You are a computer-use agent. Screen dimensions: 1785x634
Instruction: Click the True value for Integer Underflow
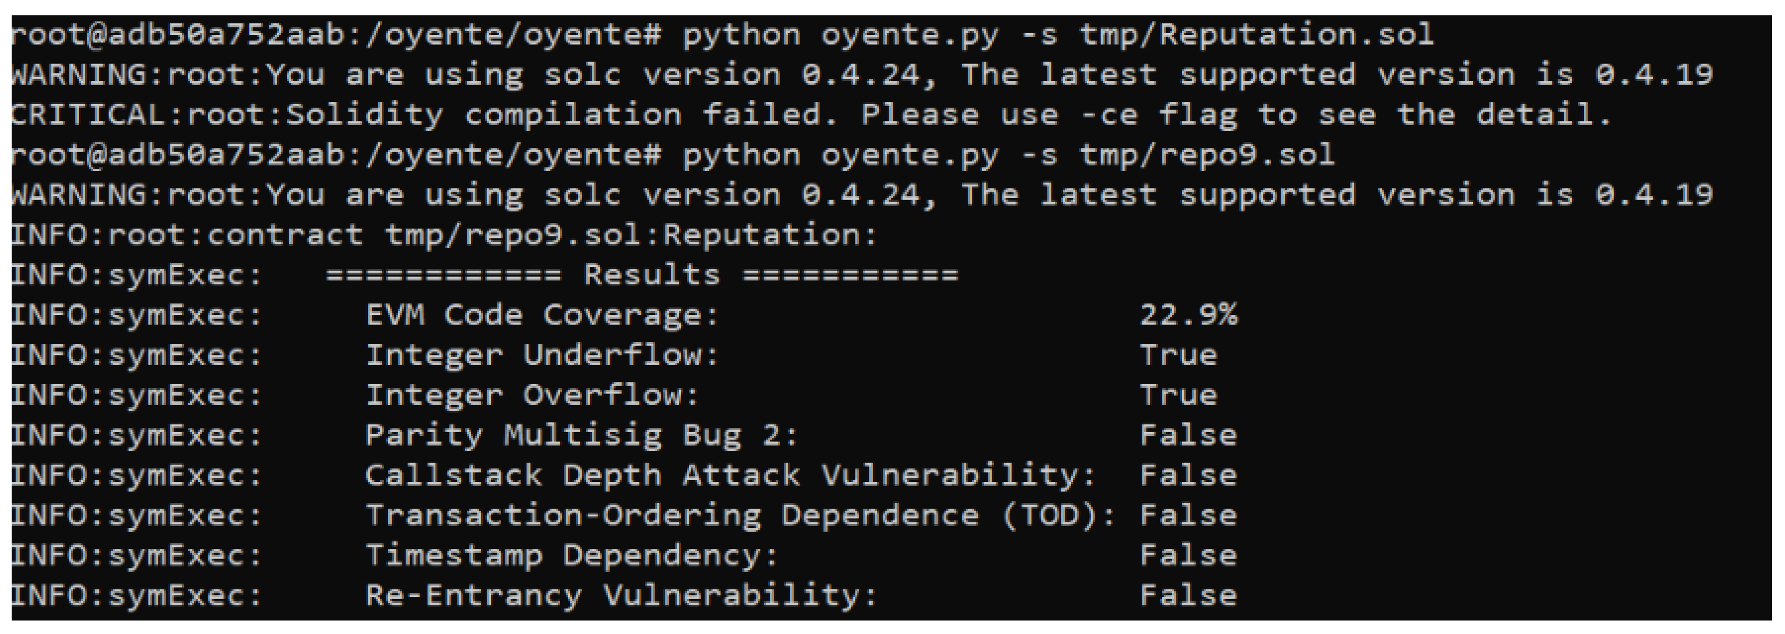point(1178,356)
